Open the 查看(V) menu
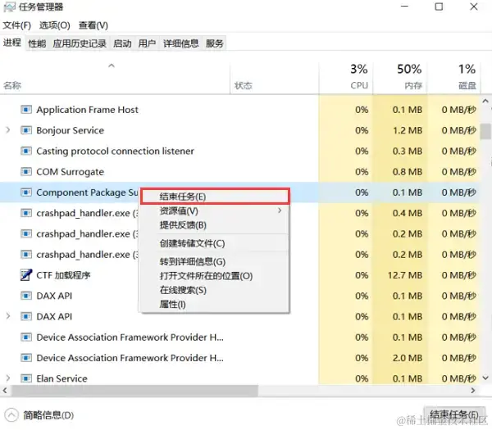The width and height of the screenshot is (492, 430). coord(93,25)
